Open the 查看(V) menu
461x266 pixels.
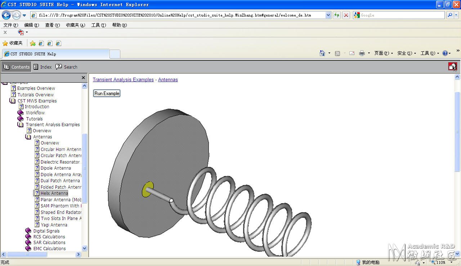click(x=53, y=25)
